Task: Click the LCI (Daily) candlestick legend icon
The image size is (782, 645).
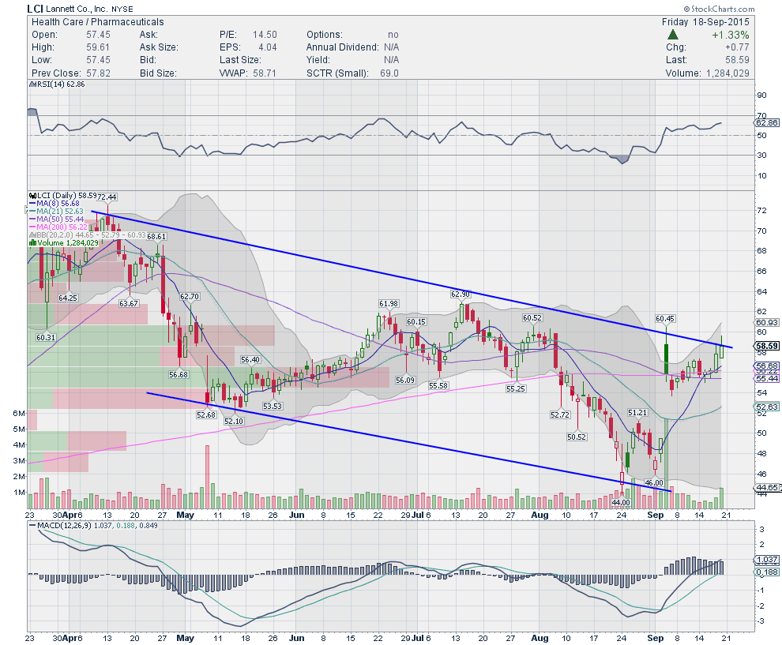Action: [32, 196]
